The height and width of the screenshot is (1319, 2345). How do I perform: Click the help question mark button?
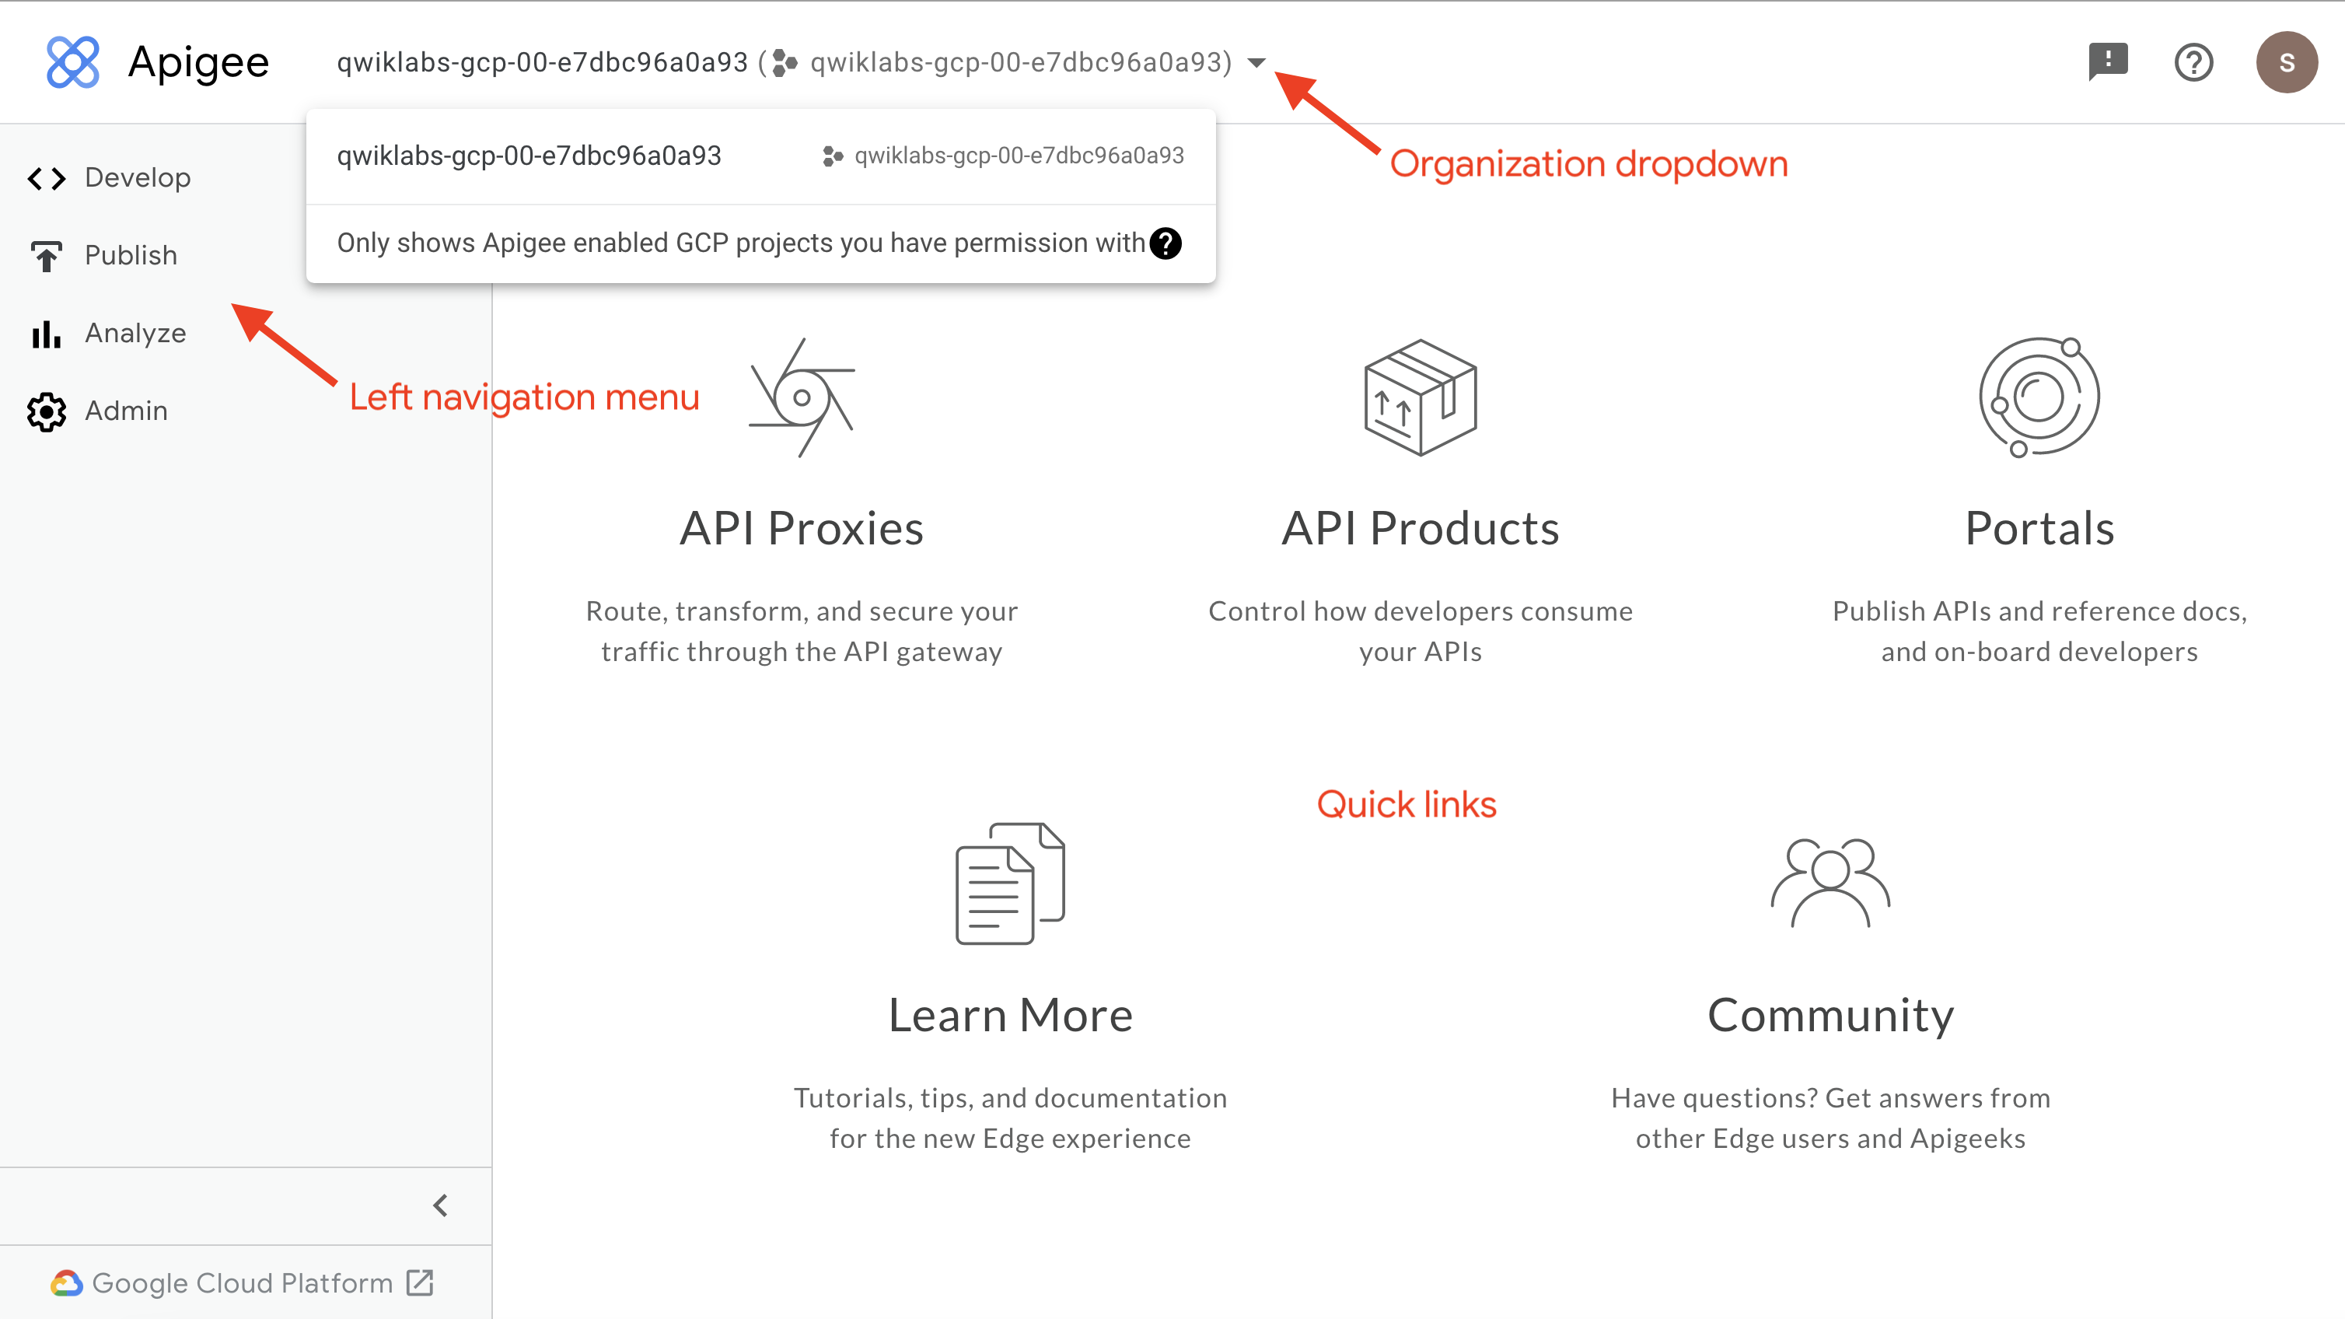point(2192,65)
